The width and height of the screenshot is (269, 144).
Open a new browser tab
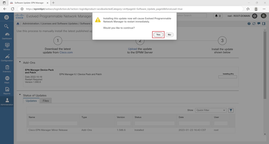(53, 3)
